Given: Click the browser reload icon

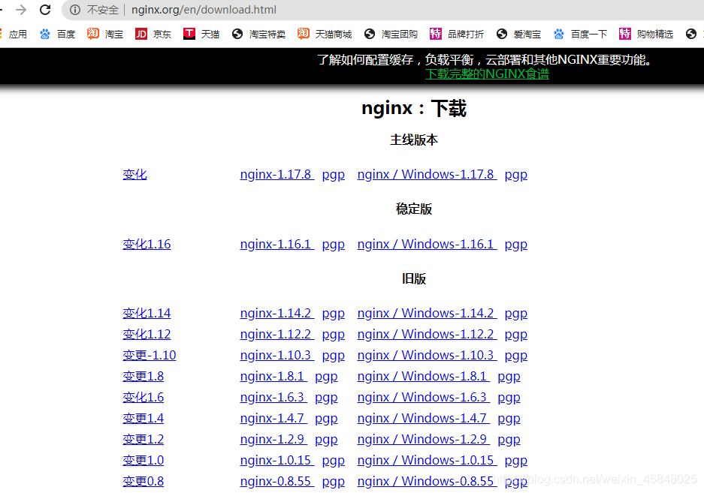Looking at the screenshot, I should click(x=45, y=10).
